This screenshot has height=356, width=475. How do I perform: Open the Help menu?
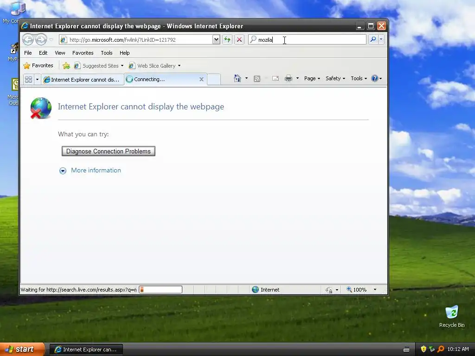[124, 53]
